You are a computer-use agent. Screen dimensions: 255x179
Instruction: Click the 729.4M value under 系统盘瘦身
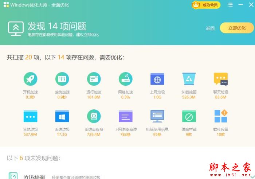[x=94, y=135]
